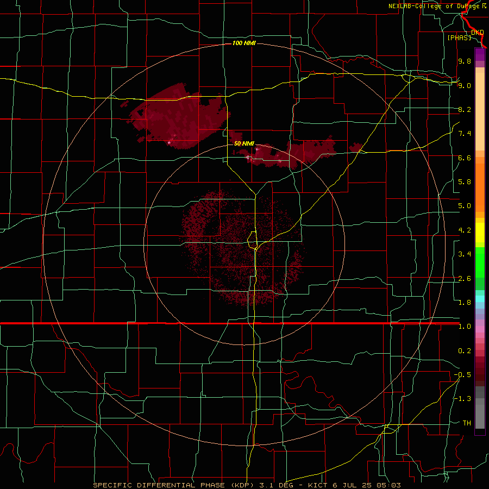Image resolution: width=489 pixels, height=489 pixels.
Task: Click the 3.4 scale label
Action: (465, 254)
